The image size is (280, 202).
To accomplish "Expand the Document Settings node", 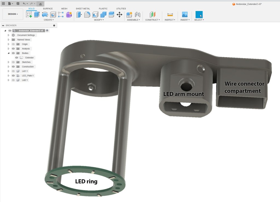I will pos(8,35).
